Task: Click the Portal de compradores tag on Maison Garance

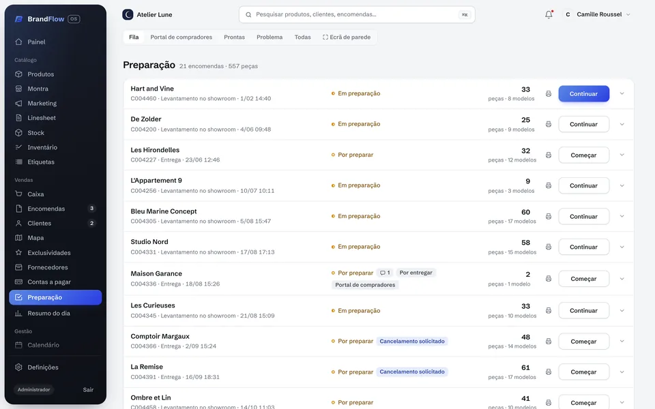Action: (x=365, y=285)
